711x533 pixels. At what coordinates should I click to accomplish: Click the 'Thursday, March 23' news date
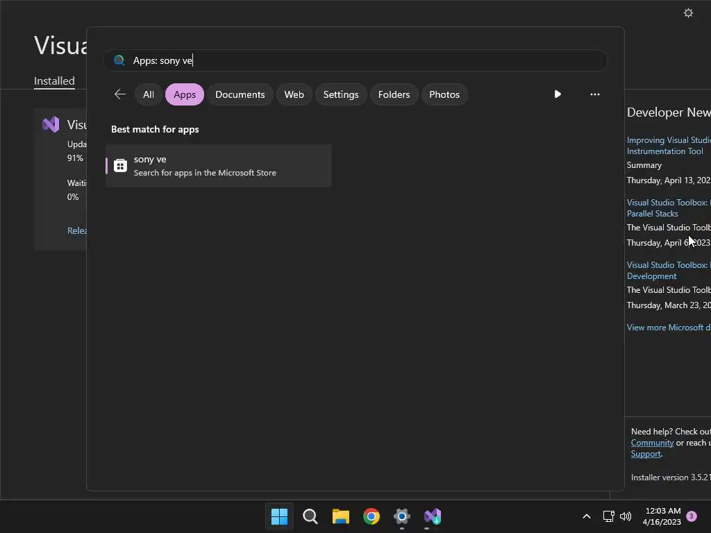click(669, 305)
